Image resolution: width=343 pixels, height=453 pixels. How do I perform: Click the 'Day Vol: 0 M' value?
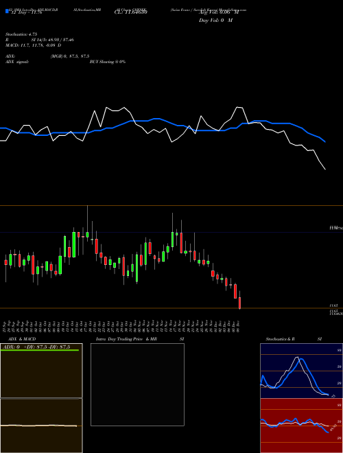point(215,20)
